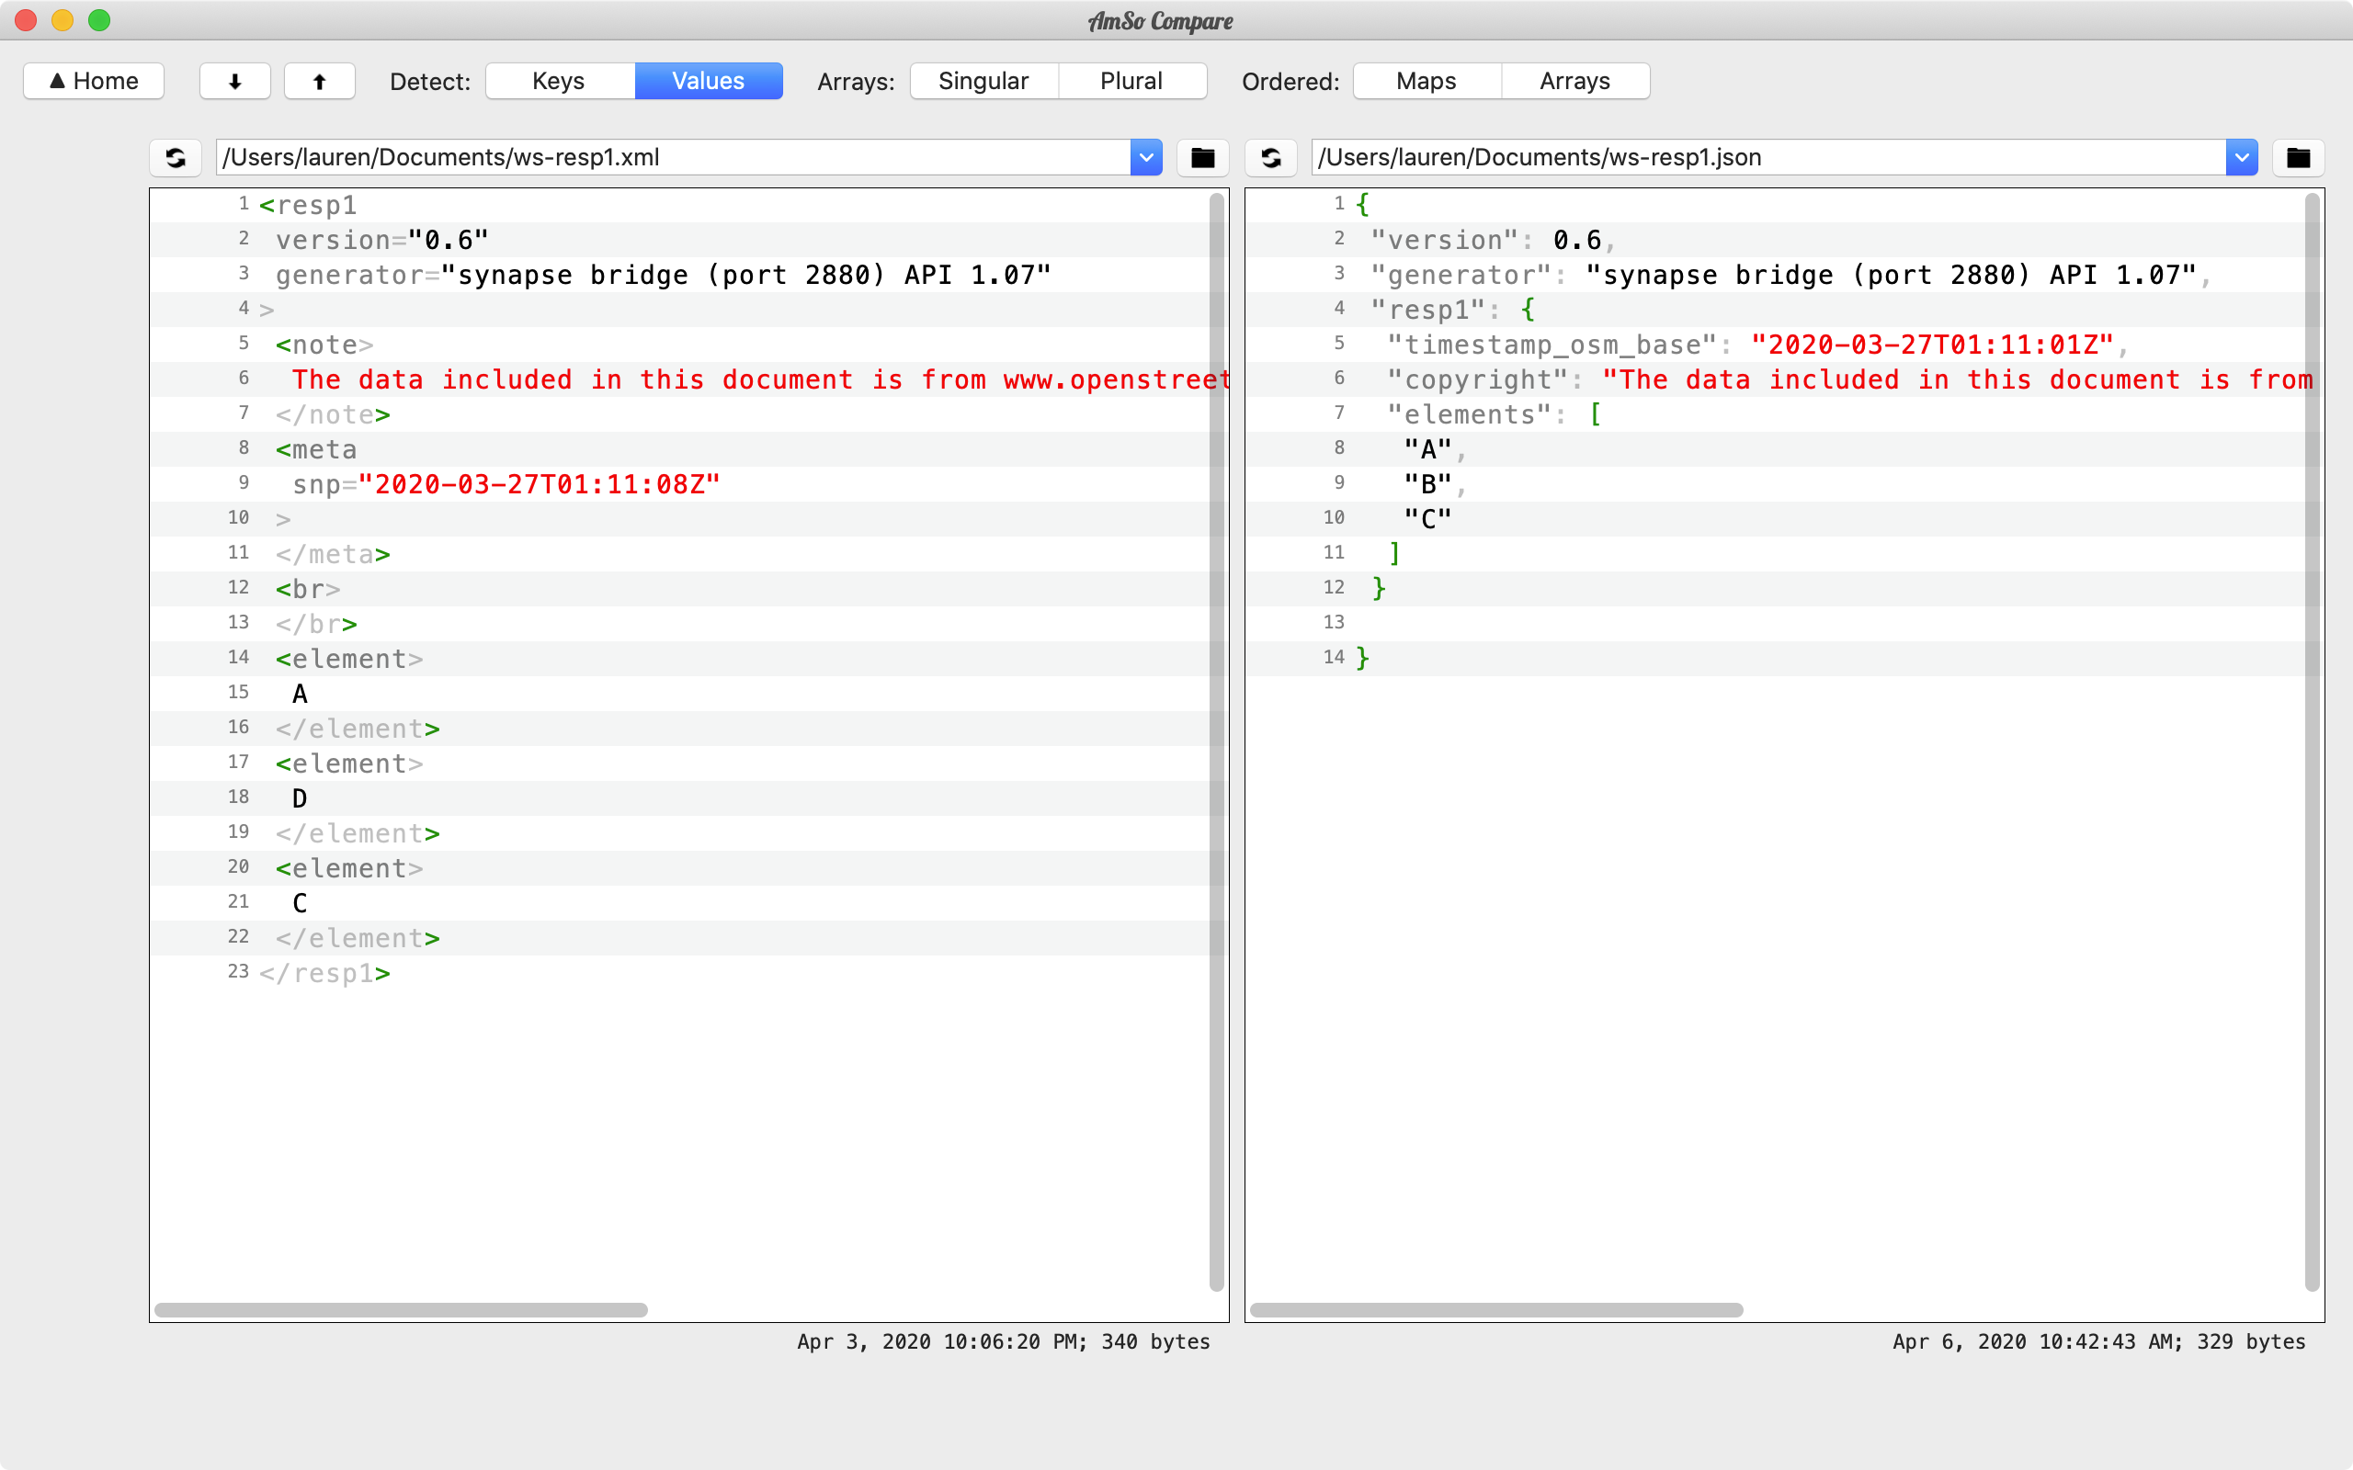2353x1470 pixels.
Task: Toggle Keys detection
Action: click(x=559, y=81)
